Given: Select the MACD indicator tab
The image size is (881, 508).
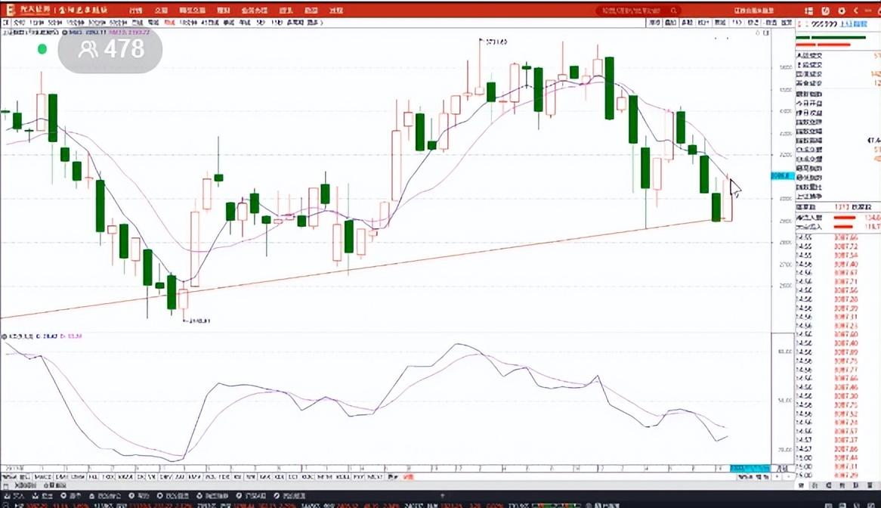Looking at the screenshot, I should 43,477.
